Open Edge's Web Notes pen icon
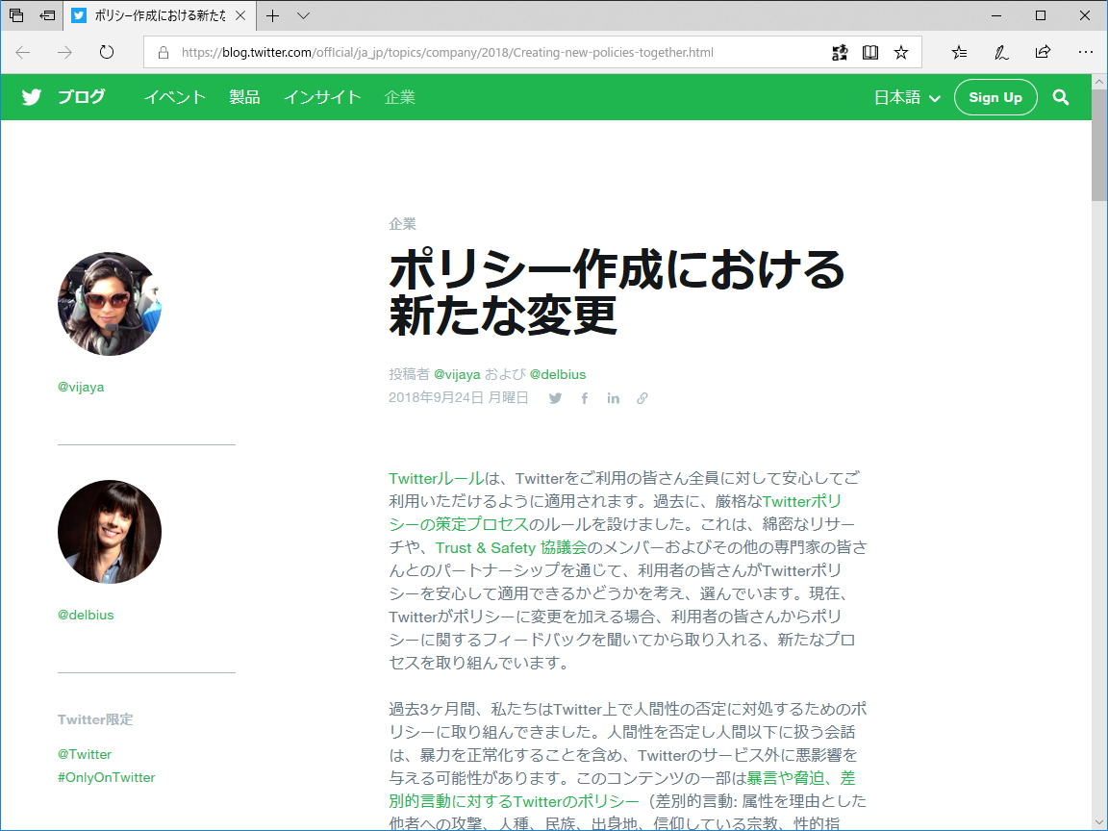This screenshot has width=1108, height=831. [x=1000, y=53]
